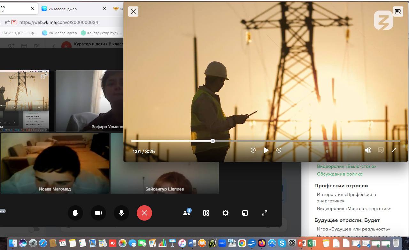This screenshot has height=250, width=409.
Task: Expand the call to fullscreen
Action: click(265, 213)
